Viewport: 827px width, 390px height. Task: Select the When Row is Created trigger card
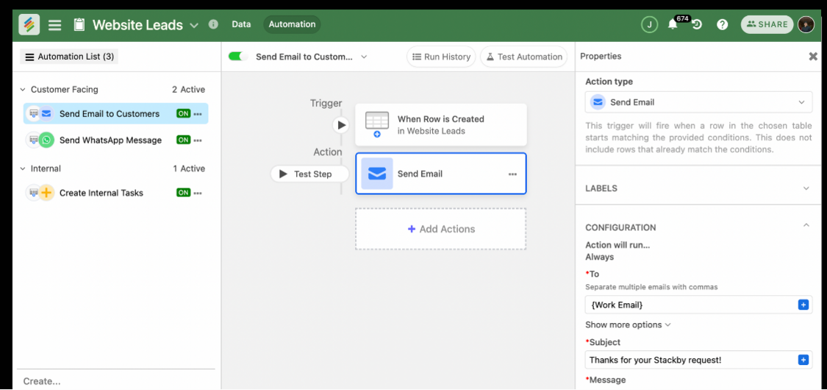click(x=441, y=125)
